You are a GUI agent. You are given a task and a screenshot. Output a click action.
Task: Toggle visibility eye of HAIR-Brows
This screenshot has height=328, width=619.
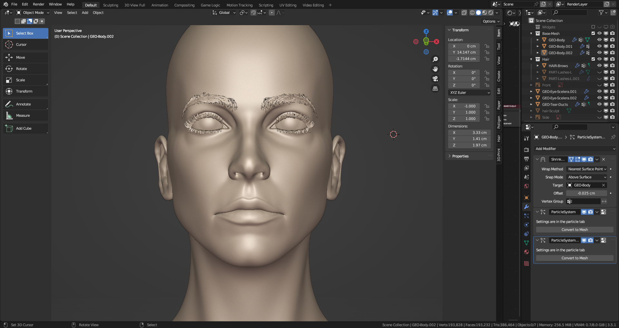click(599, 65)
